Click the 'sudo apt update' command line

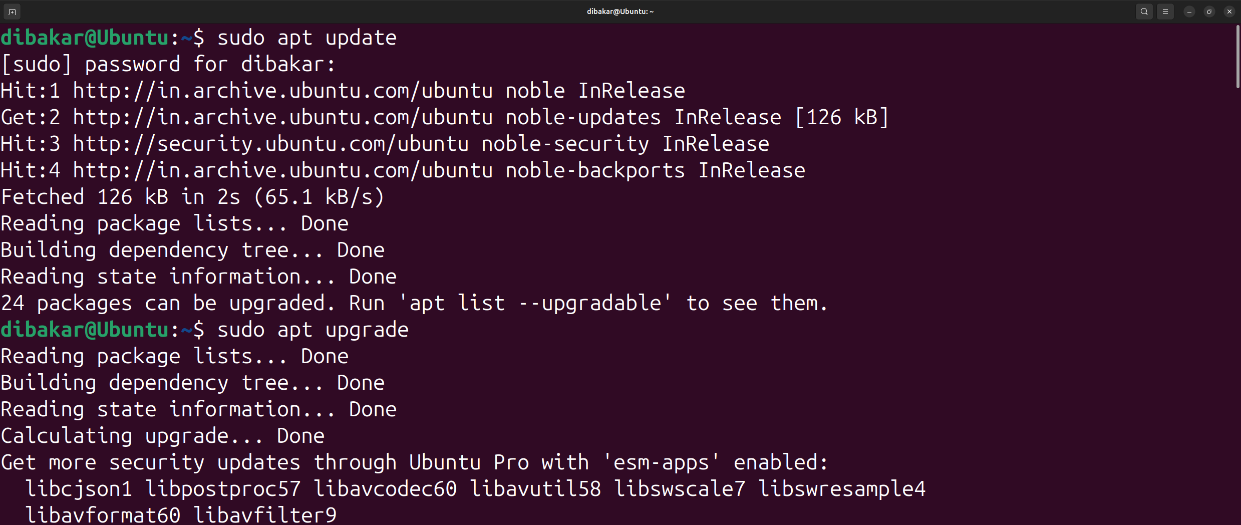click(199, 38)
